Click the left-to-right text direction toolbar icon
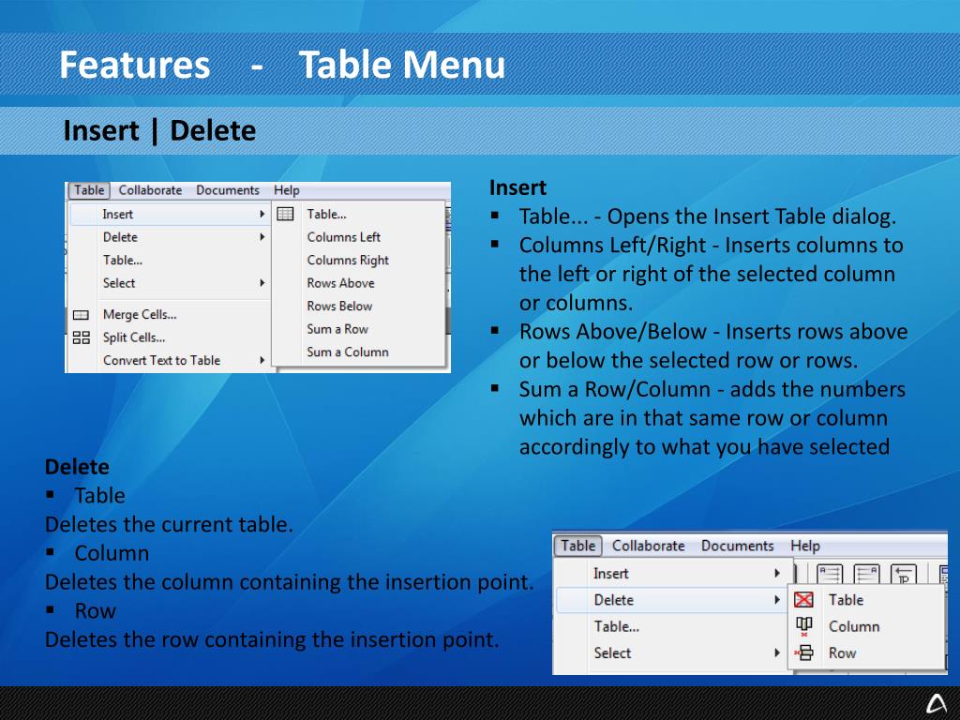 pyautogui.click(x=831, y=575)
